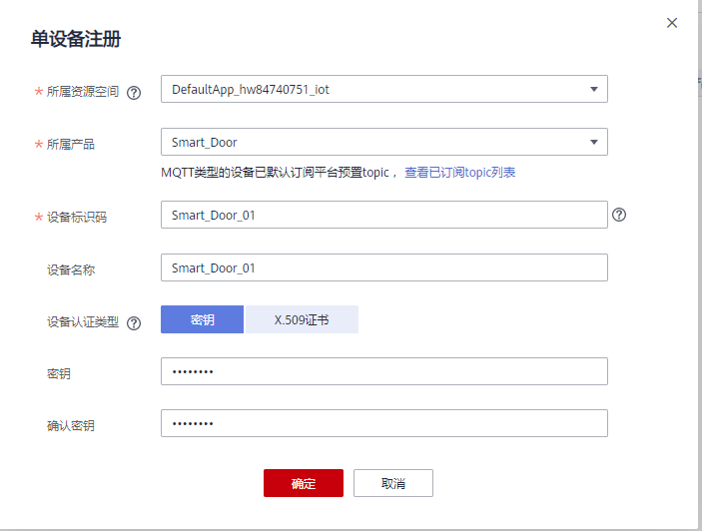Image resolution: width=702 pixels, height=531 pixels.
Task: Open the 查看已订阅topic列表 link
Action: coord(459,173)
